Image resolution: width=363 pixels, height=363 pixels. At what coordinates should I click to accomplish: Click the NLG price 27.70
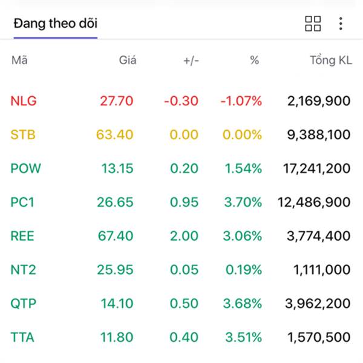117,101
